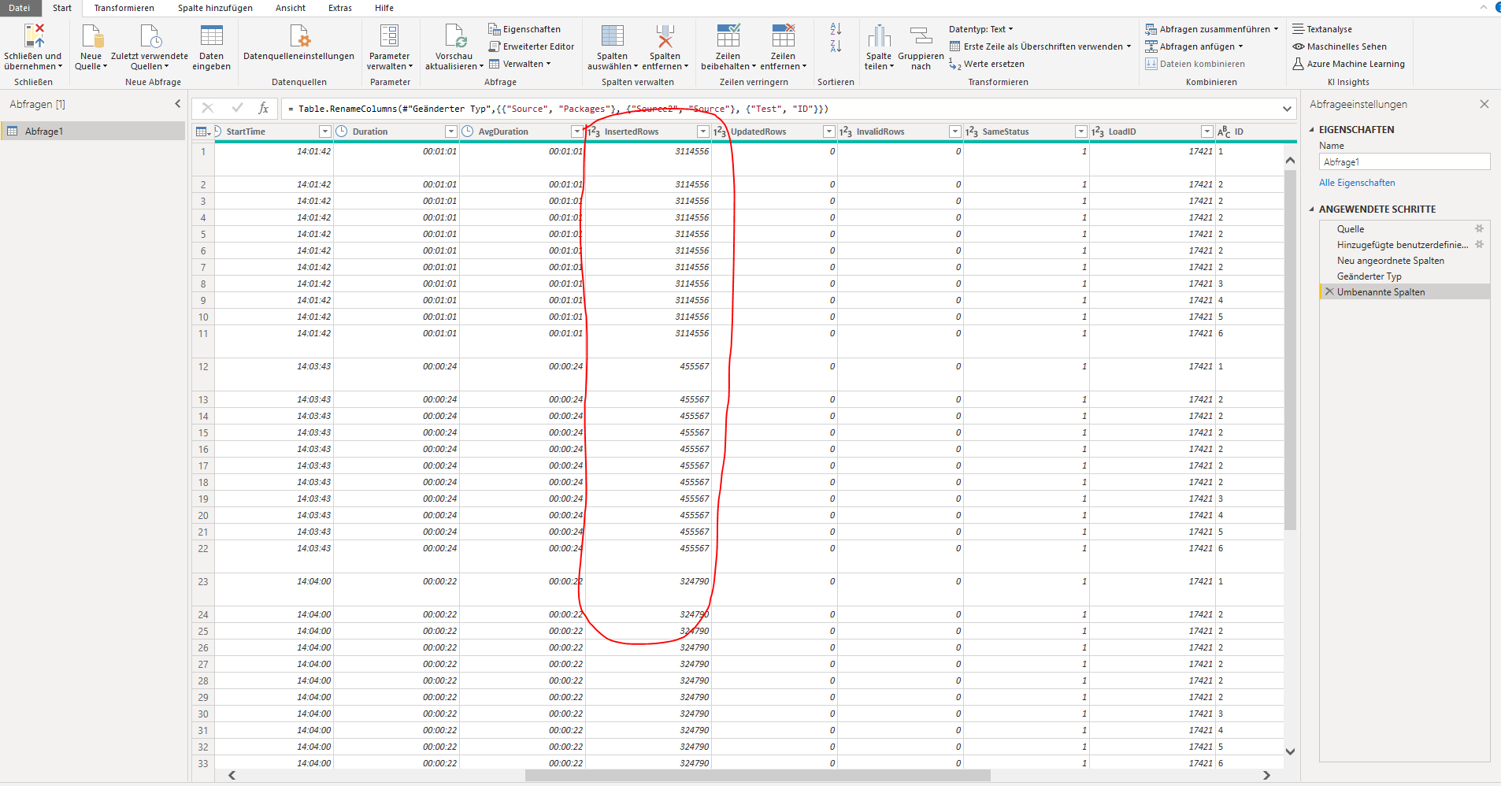Click the vertical scrollbar thumb

coord(1290,349)
